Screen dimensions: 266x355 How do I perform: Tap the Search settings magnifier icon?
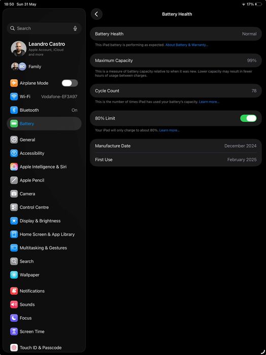(14, 262)
